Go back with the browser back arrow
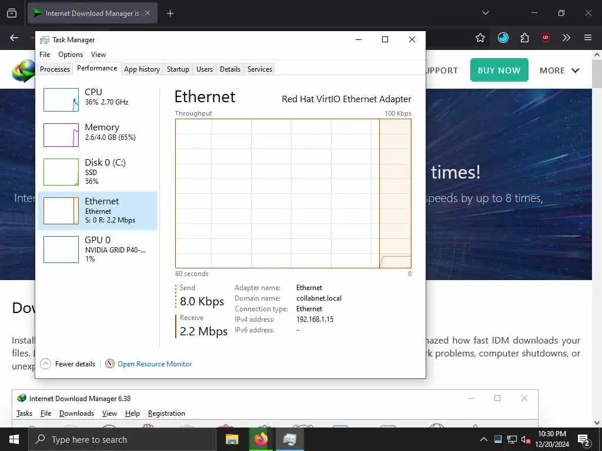The height and width of the screenshot is (451, 602). [x=14, y=38]
